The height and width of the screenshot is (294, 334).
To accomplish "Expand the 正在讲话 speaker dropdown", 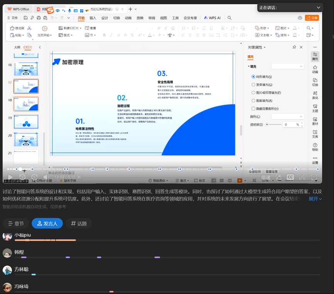I will coord(319,7).
